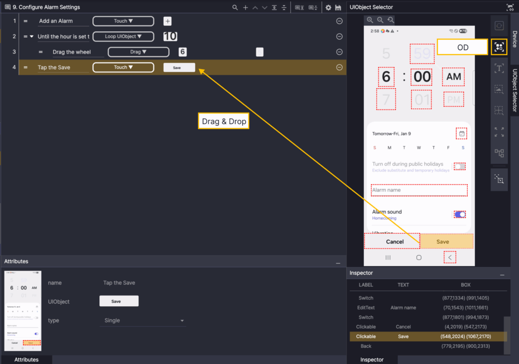519x364 pixels.
Task: Save the scenario using the floppy disk icon
Action: point(338,8)
